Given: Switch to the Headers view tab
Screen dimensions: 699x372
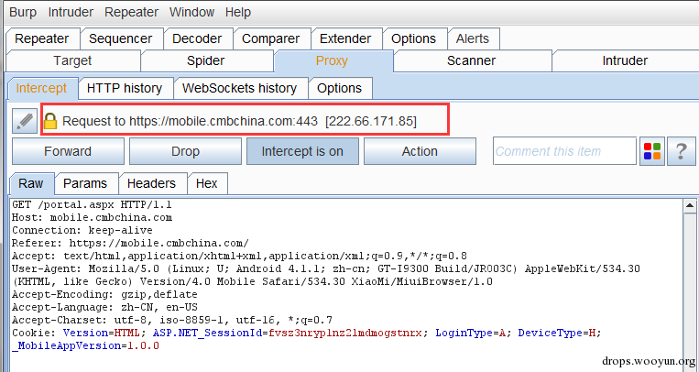Looking at the screenshot, I should [151, 184].
